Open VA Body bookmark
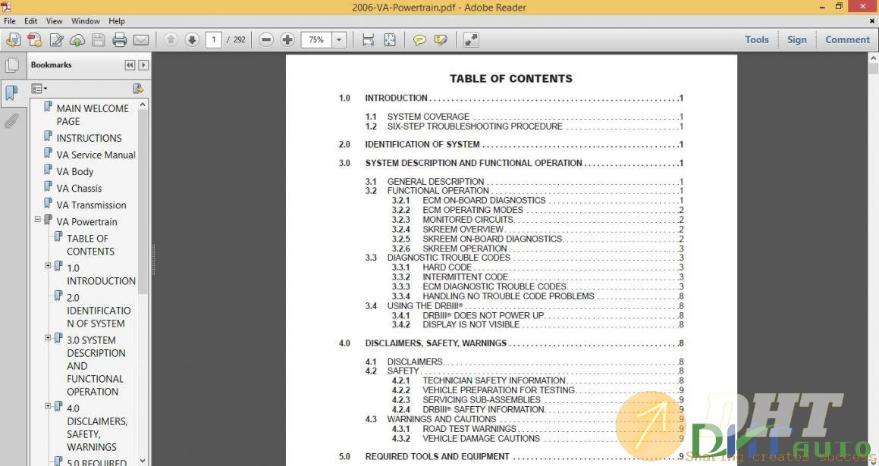The height and width of the screenshot is (466, 879). tap(74, 171)
